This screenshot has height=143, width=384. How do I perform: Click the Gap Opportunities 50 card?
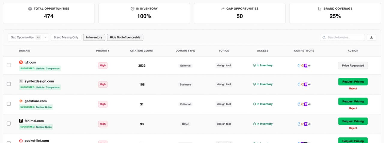click(x=240, y=13)
